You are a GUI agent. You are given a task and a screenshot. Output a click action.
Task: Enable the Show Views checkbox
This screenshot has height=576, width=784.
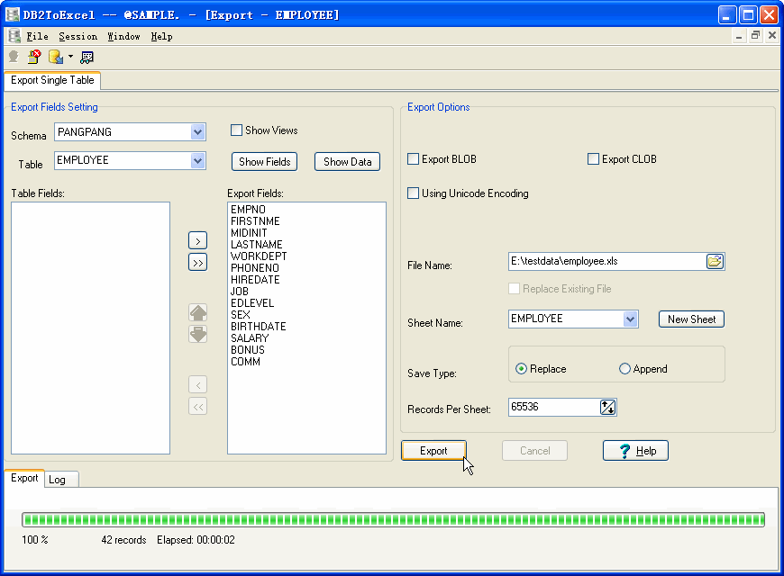236,130
